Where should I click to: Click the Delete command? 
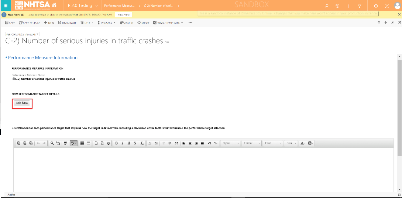[x=87, y=23]
